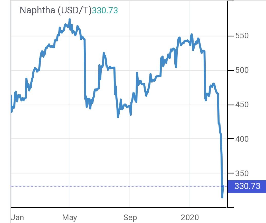Click the first data point at chart's left edge
This screenshot has height=223, width=266.
[11, 95]
